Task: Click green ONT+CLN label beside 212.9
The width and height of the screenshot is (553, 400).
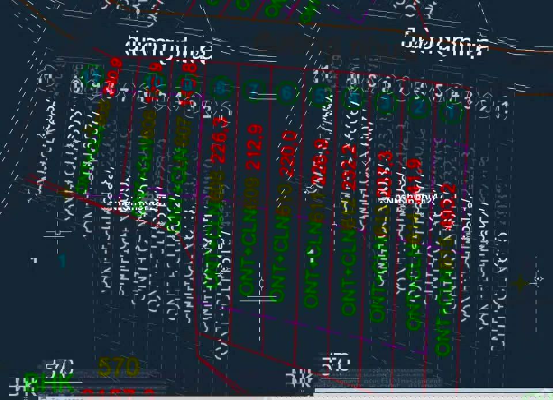Action: pyautogui.click(x=249, y=248)
